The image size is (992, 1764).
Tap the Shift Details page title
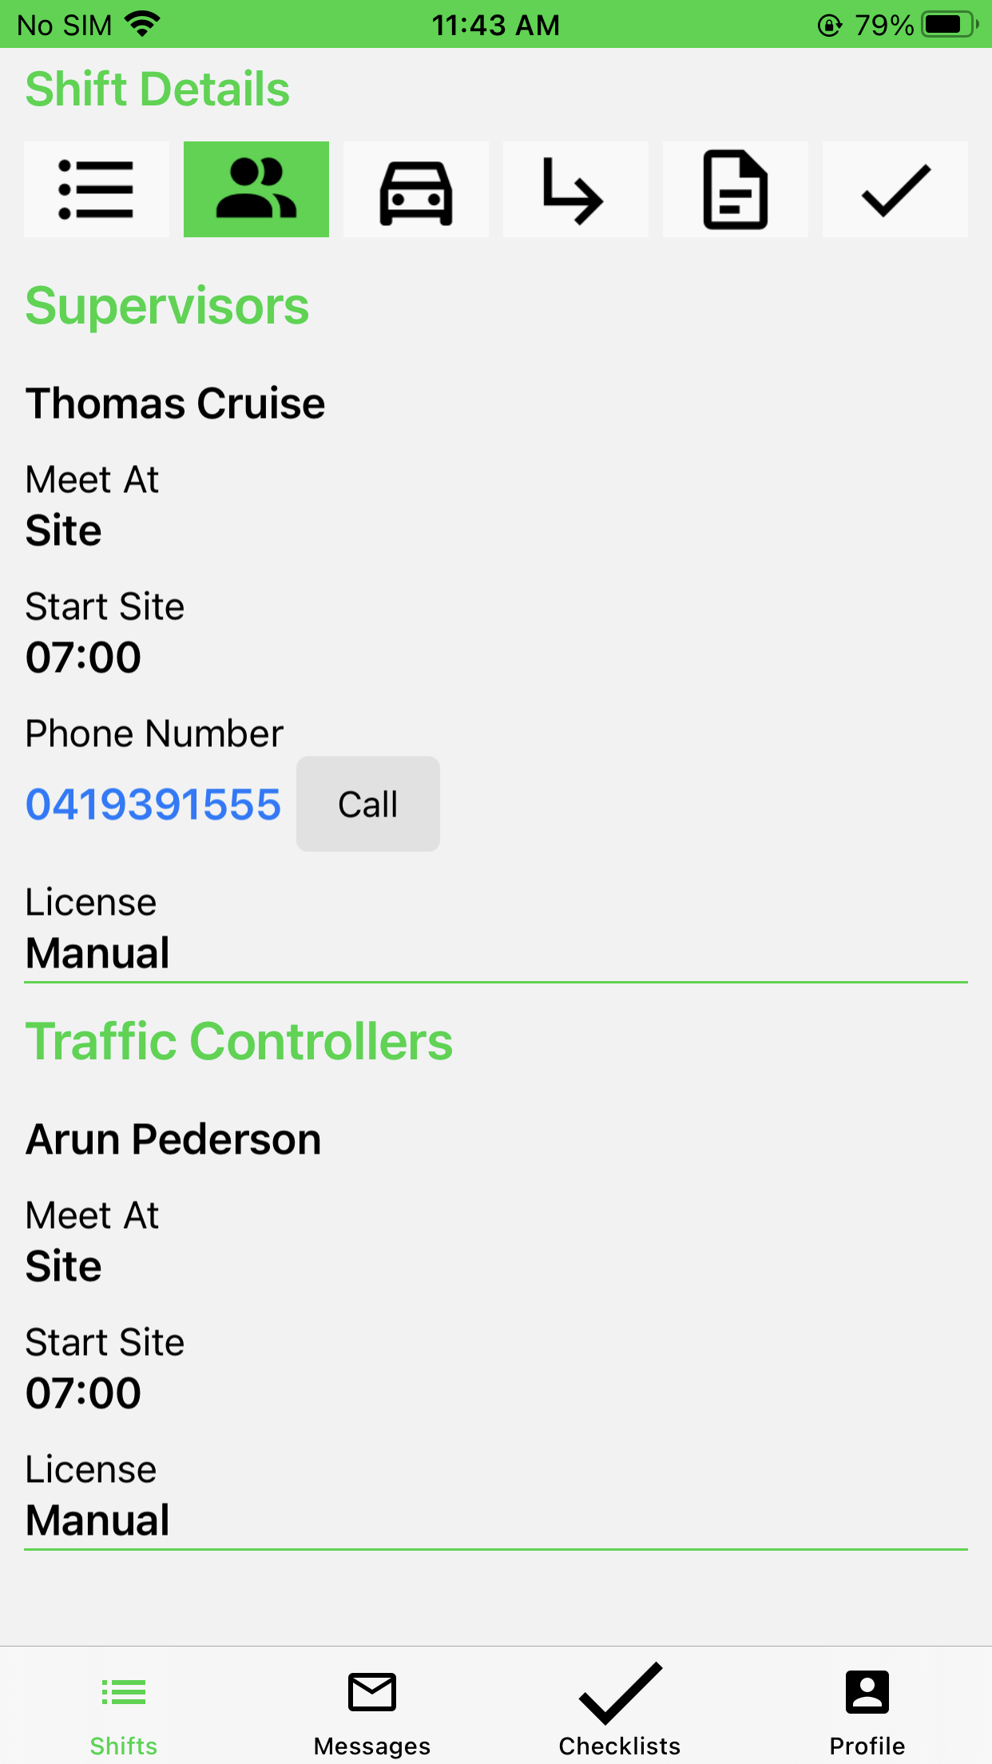[157, 89]
